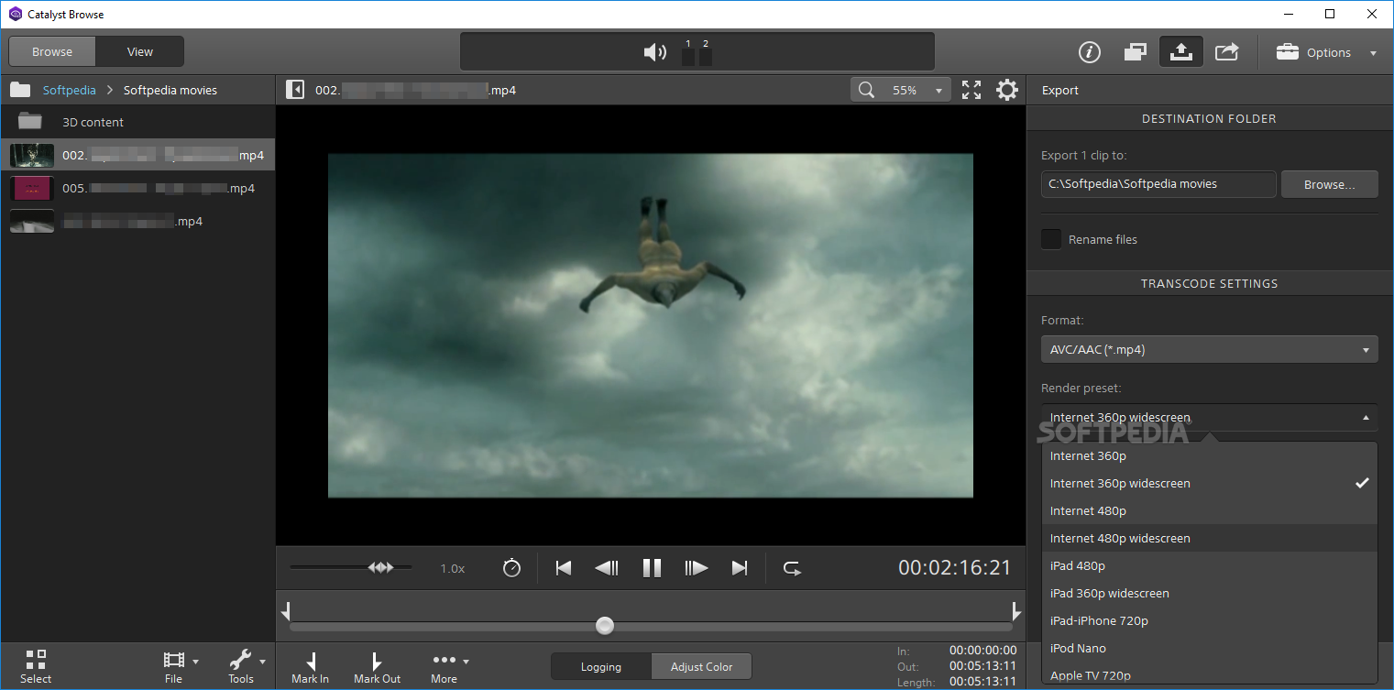Choose Internet 480p widescreen preset

[x=1209, y=538]
